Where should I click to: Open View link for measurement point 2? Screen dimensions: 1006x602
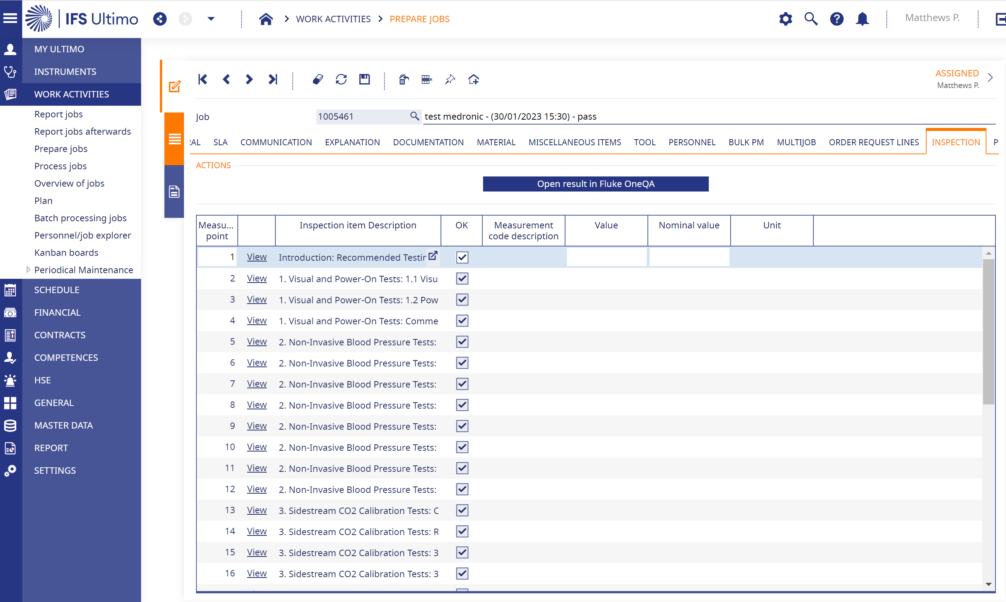tap(257, 278)
